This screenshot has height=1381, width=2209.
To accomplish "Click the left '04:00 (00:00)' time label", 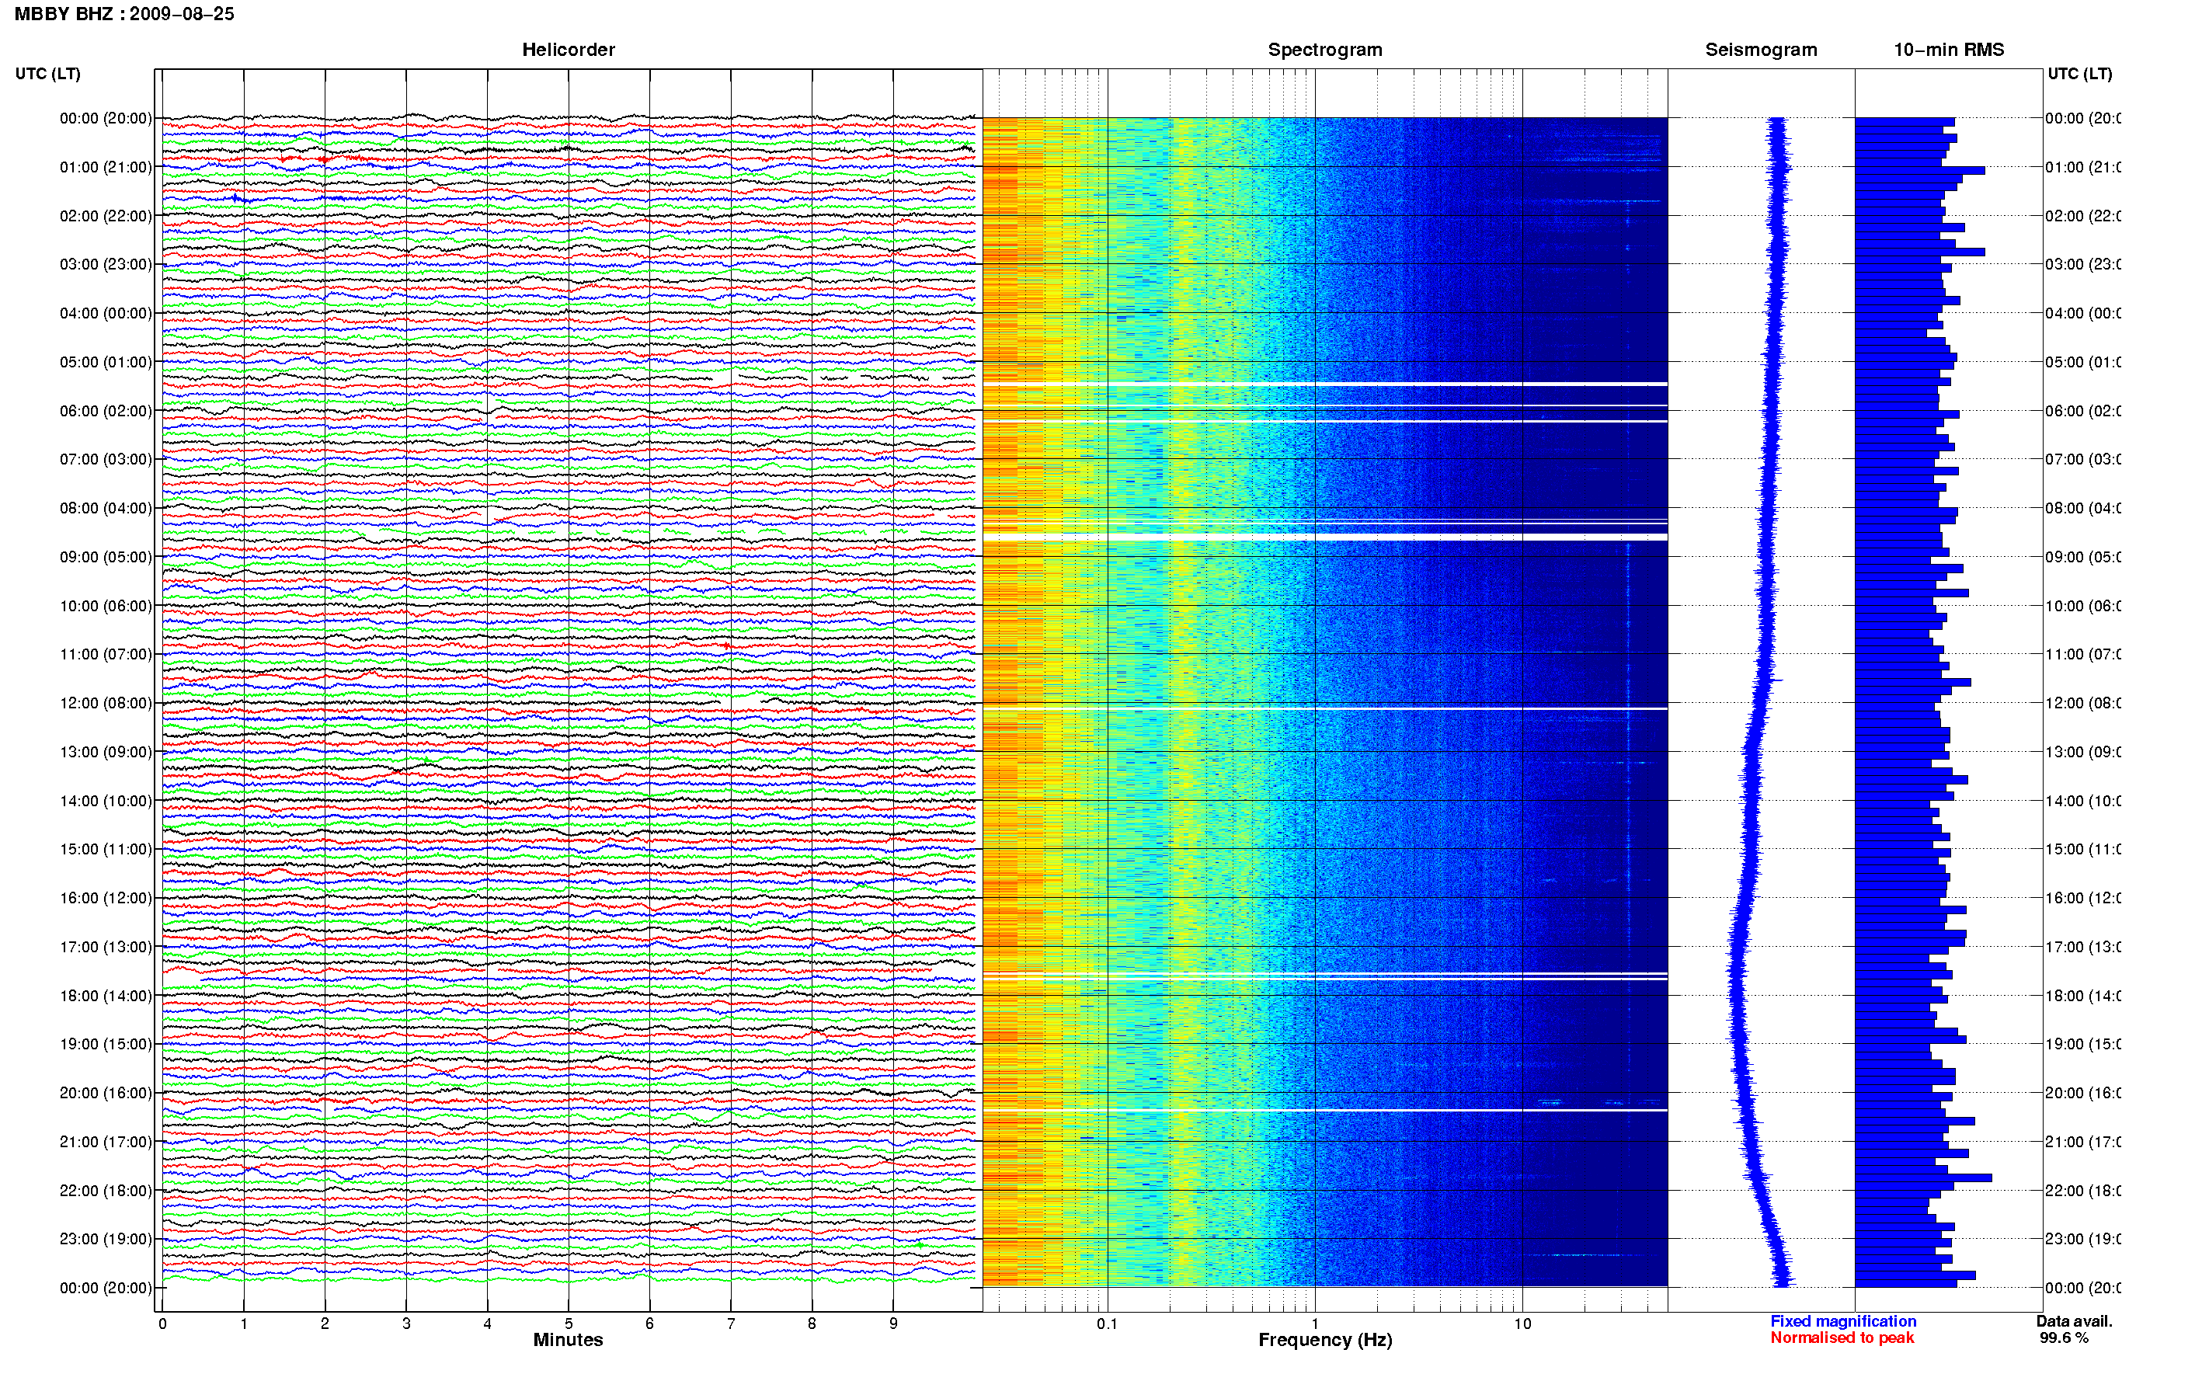I will pyautogui.click(x=105, y=313).
